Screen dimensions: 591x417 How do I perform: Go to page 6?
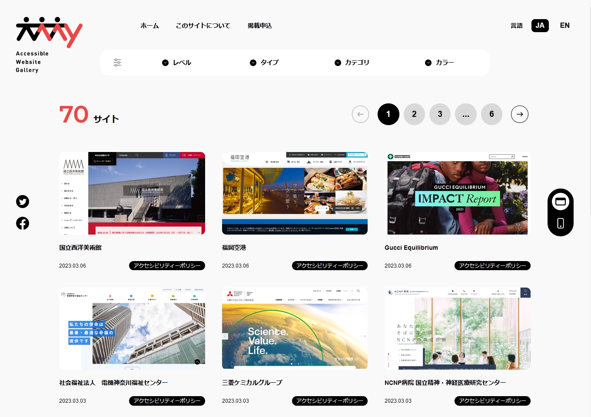491,114
